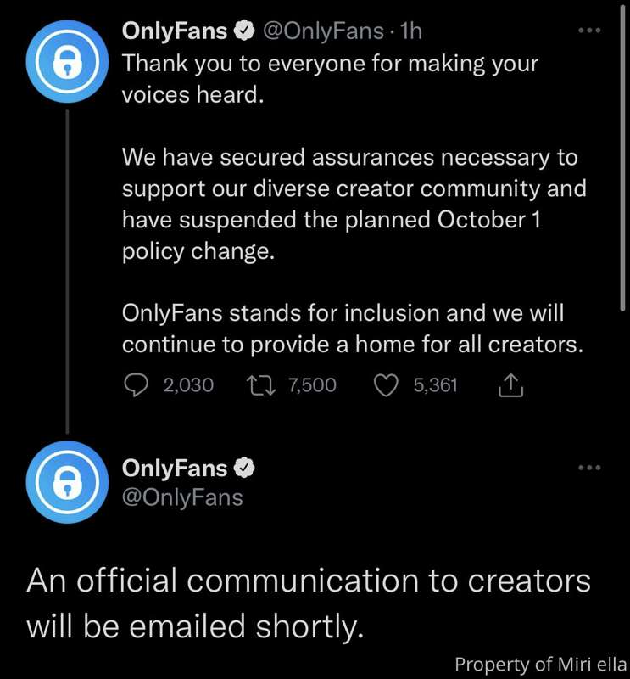Click OnlyFans avatar on top tweet
The height and width of the screenshot is (679, 630).
click(x=67, y=61)
